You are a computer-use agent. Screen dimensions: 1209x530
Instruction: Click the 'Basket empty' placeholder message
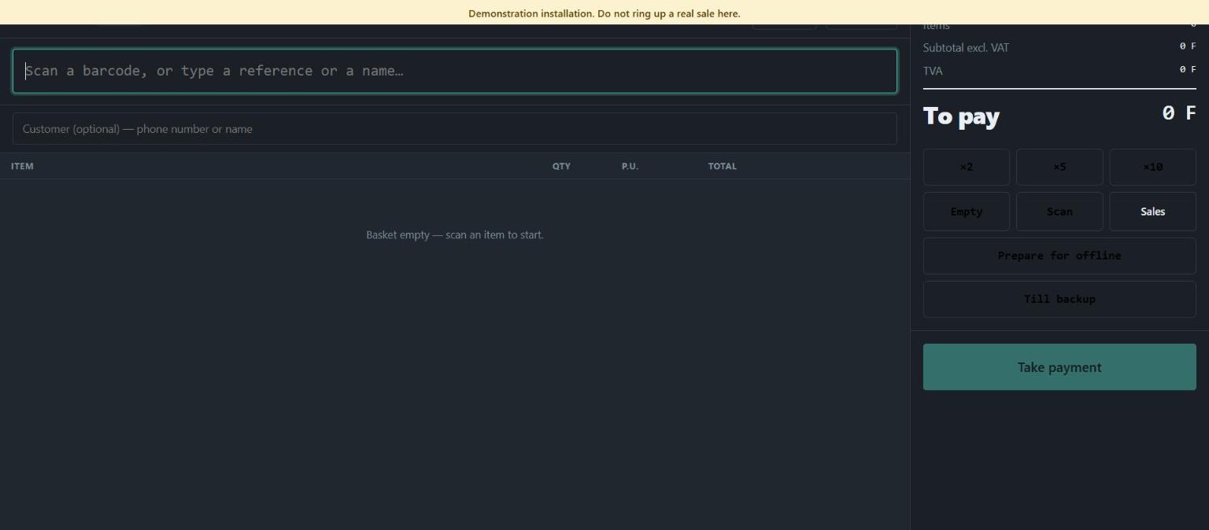pos(454,234)
